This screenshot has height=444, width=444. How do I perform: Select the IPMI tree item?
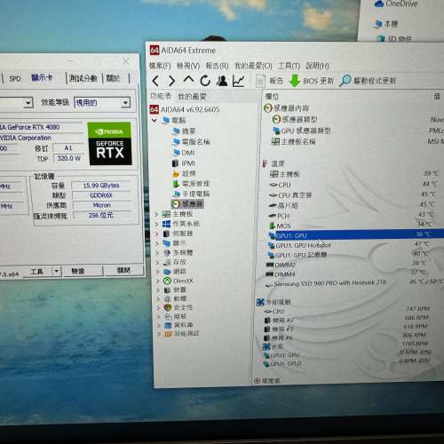pyautogui.click(x=183, y=163)
